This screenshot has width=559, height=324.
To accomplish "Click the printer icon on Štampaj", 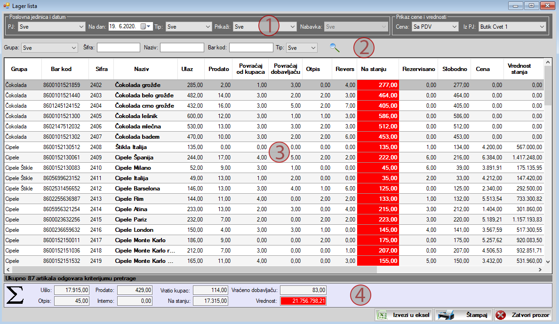I will pyautogui.click(x=446, y=315).
